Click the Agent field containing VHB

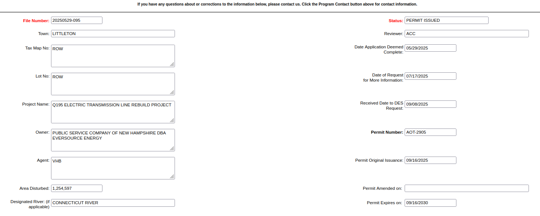(113, 168)
